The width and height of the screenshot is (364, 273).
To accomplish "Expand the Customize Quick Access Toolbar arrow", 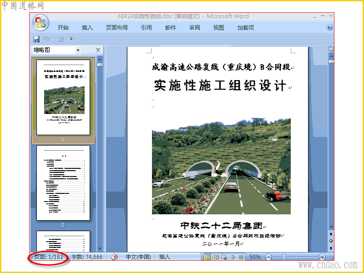I will tap(71, 39).
